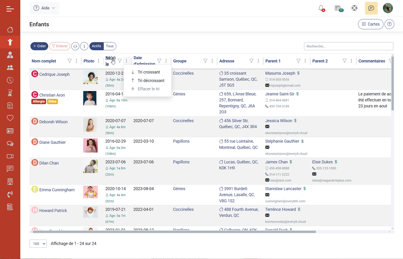
Task: Open the chat bubble icon
Action: pyautogui.click(x=371, y=8)
